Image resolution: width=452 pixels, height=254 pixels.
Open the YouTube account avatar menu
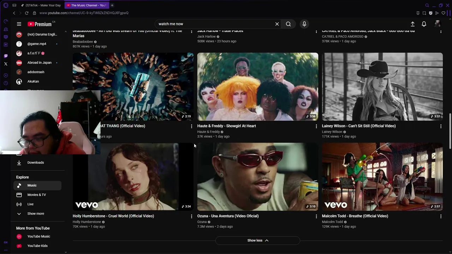pyautogui.click(x=438, y=24)
